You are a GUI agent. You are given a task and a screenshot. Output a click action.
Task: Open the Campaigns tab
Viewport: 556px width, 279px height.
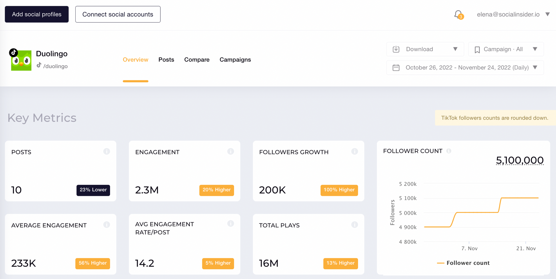point(235,60)
